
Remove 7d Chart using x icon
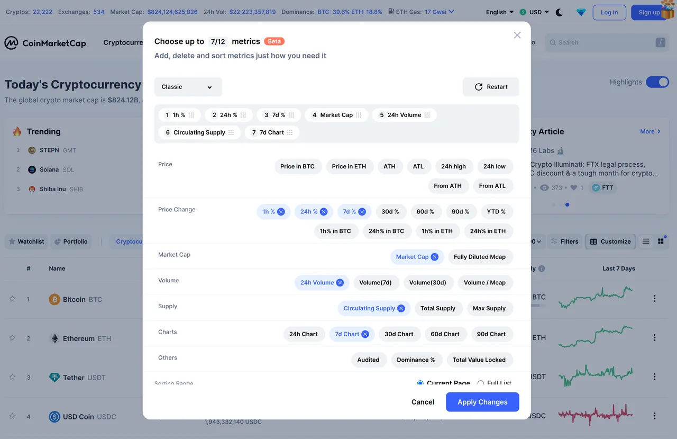click(x=365, y=334)
